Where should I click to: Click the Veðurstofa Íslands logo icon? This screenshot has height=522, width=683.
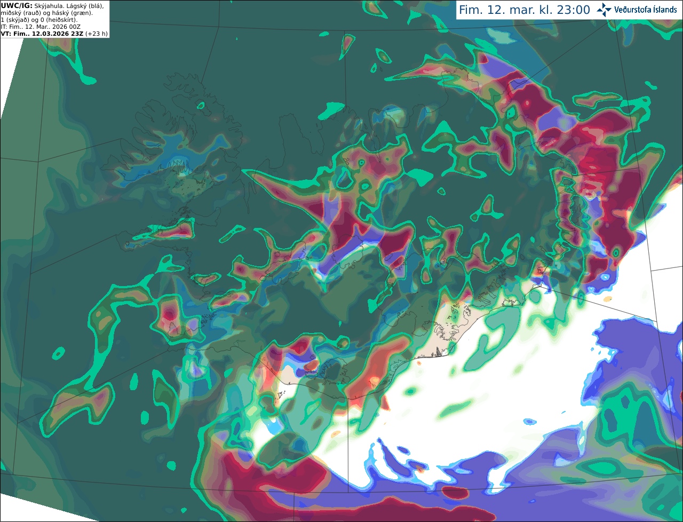[x=605, y=10]
